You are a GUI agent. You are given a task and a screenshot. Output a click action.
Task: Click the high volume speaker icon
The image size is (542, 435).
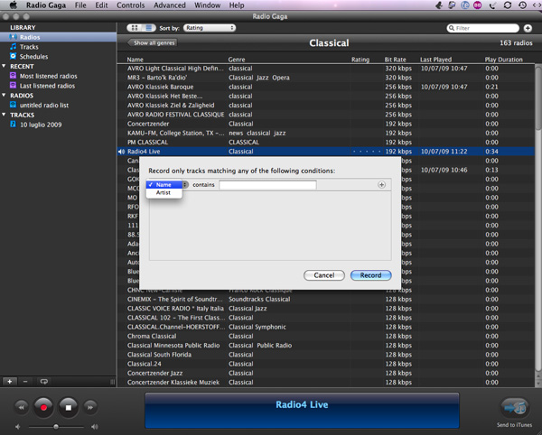coord(94,427)
